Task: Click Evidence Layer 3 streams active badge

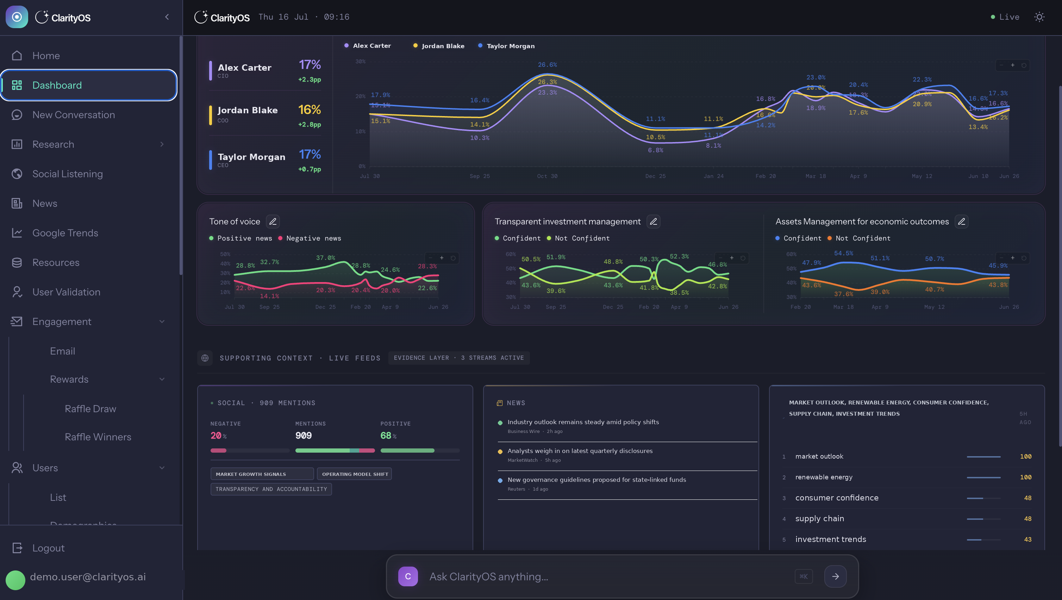Action: click(x=459, y=358)
